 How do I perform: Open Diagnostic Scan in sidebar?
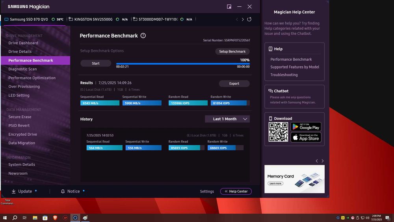[x=22, y=69]
